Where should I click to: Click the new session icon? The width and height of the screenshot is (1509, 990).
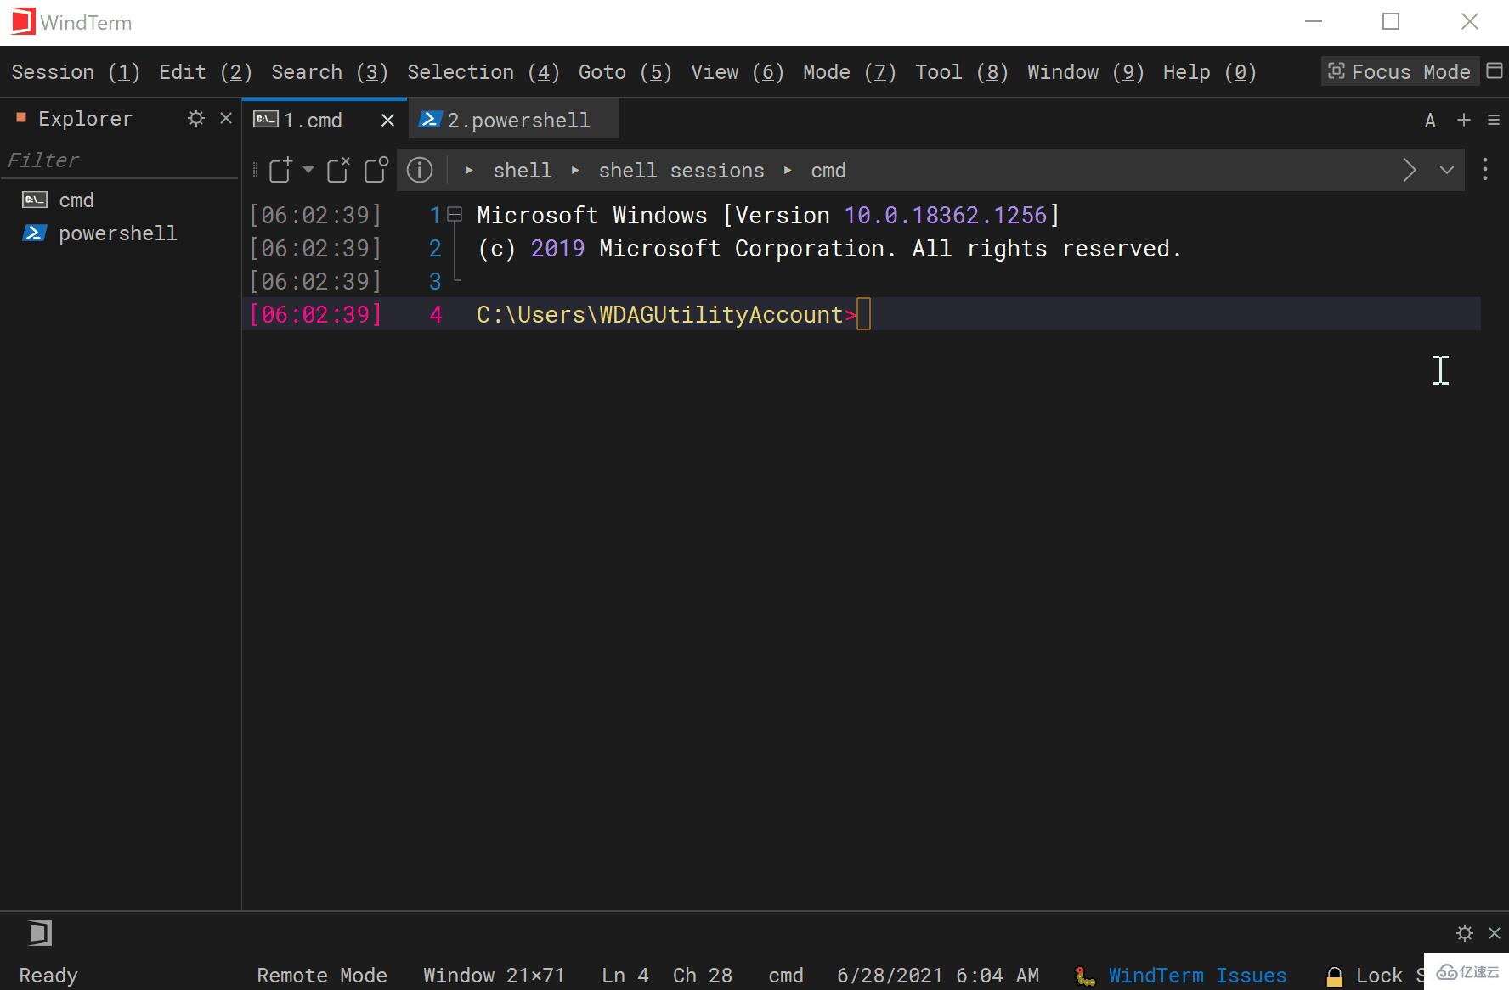coord(281,170)
